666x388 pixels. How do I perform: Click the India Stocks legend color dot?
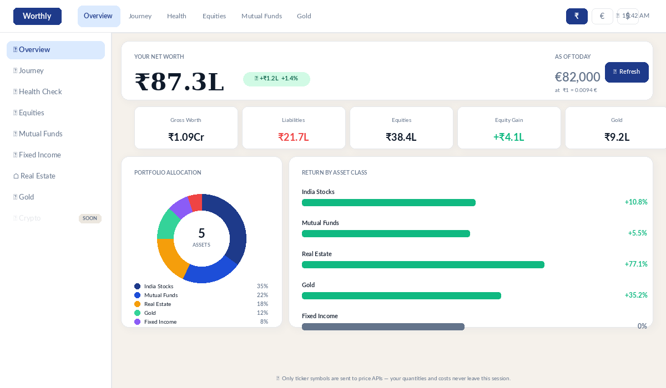[137, 286]
